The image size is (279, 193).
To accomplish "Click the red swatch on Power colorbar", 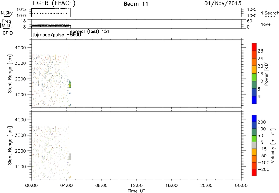I will (x=254, y=47).
